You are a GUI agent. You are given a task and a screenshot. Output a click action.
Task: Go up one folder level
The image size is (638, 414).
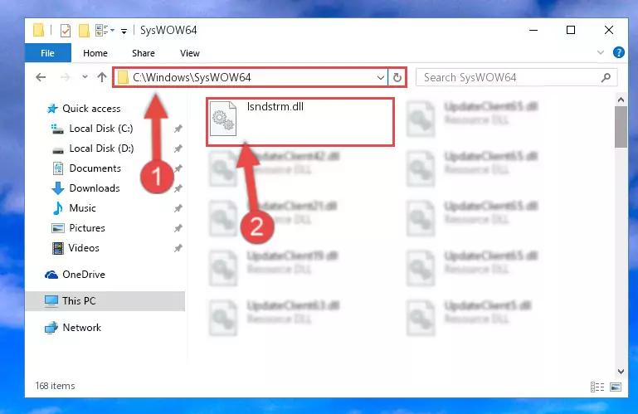click(x=102, y=77)
